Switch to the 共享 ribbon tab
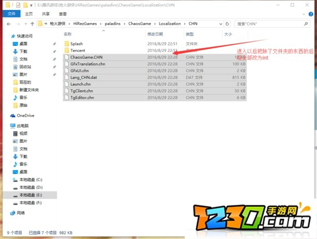This screenshot has height=239, width=317. tap(46, 14)
